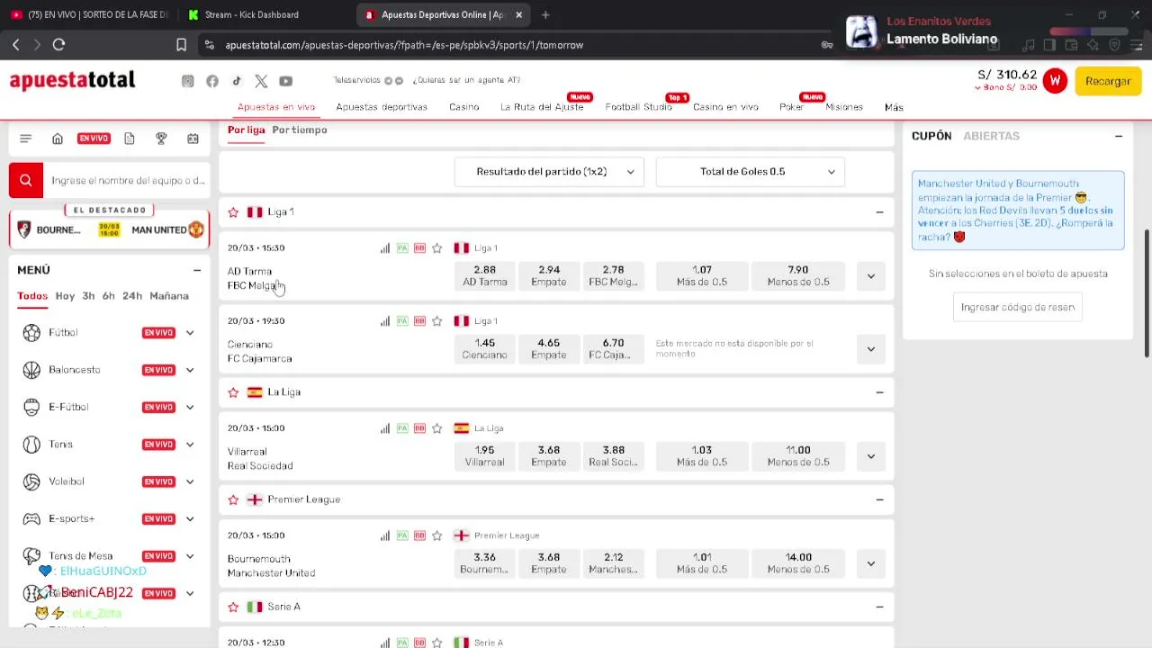This screenshot has width=1152, height=648.
Task: Open the ¿Quieres ser un agente AT? link
Action: (466, 80)
